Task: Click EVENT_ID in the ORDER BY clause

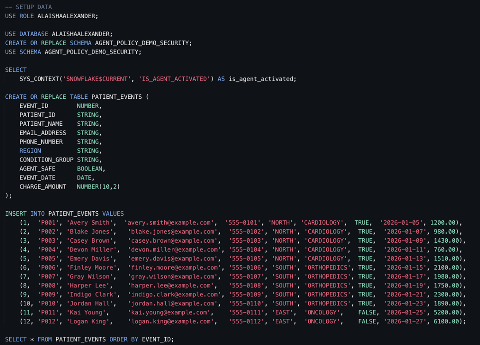Action: point(156,340)
